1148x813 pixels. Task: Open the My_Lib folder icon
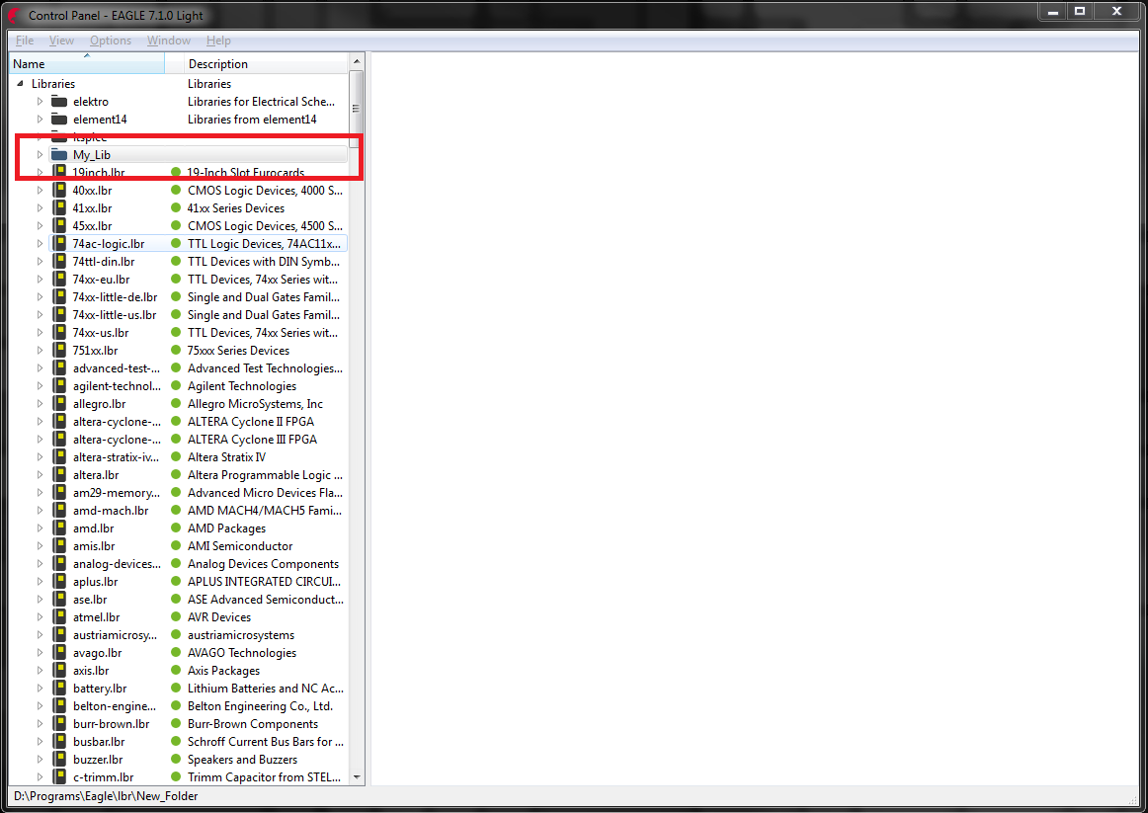point(58,154)
